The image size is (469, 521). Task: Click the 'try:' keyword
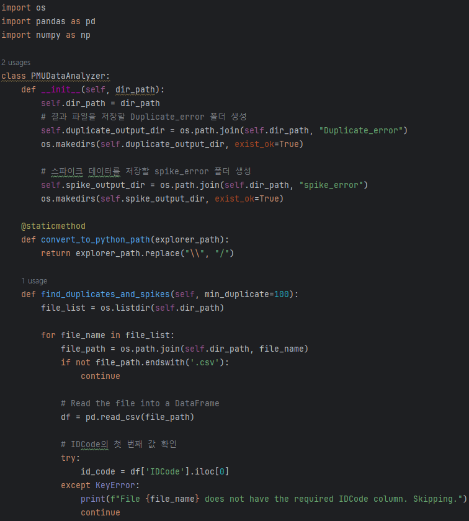[x=71, y=458]
